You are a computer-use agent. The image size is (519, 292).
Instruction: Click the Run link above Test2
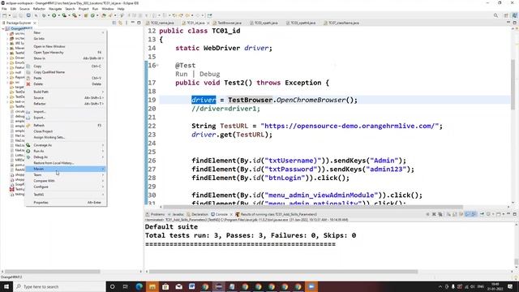(182, 74)
